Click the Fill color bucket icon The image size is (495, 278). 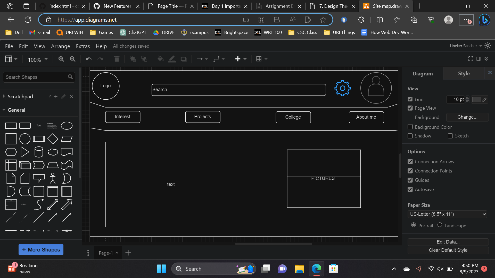(160, 59)
